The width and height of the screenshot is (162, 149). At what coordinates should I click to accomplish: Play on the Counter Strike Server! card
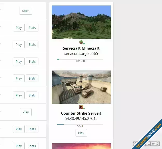pos(81,133)
